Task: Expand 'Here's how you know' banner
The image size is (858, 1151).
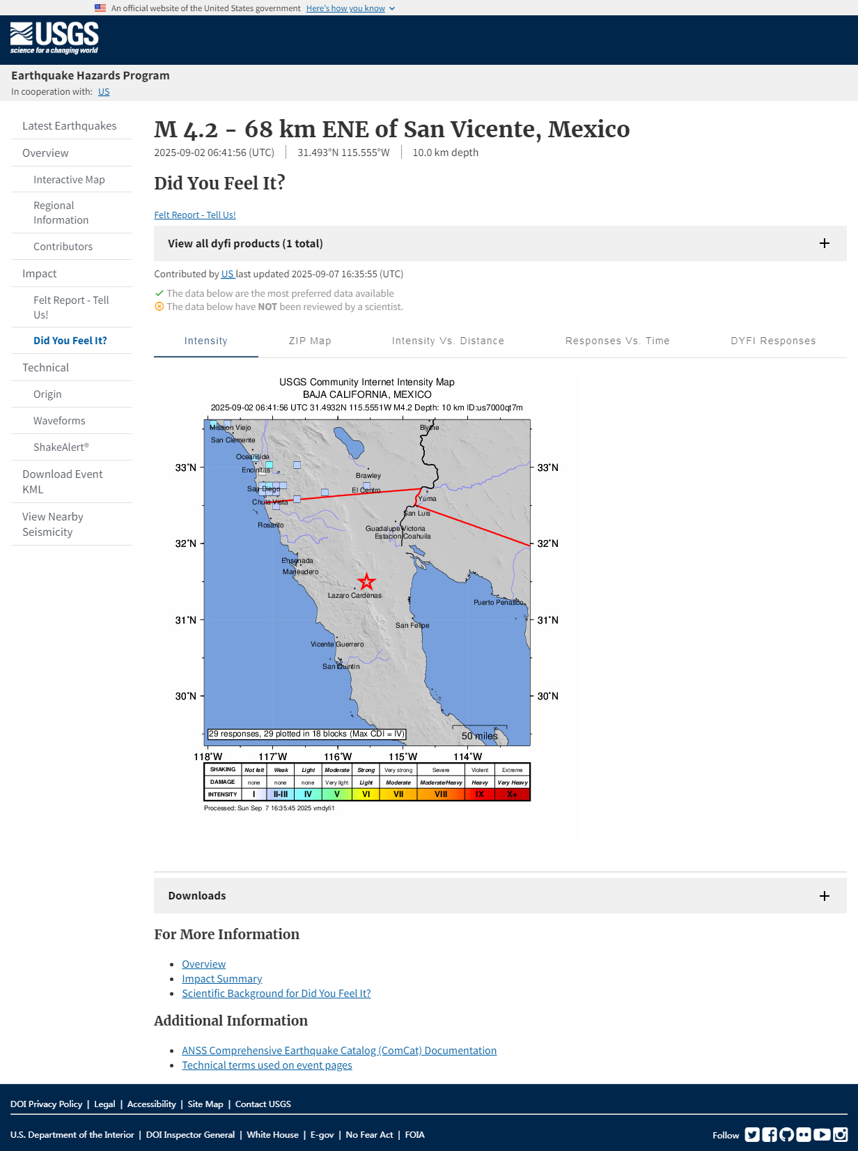Action: 350,8
